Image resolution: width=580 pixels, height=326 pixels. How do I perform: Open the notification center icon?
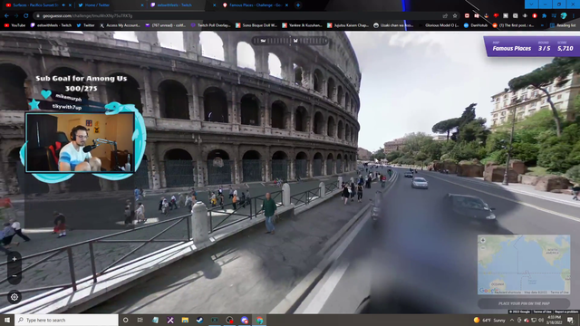click(570, 320)
